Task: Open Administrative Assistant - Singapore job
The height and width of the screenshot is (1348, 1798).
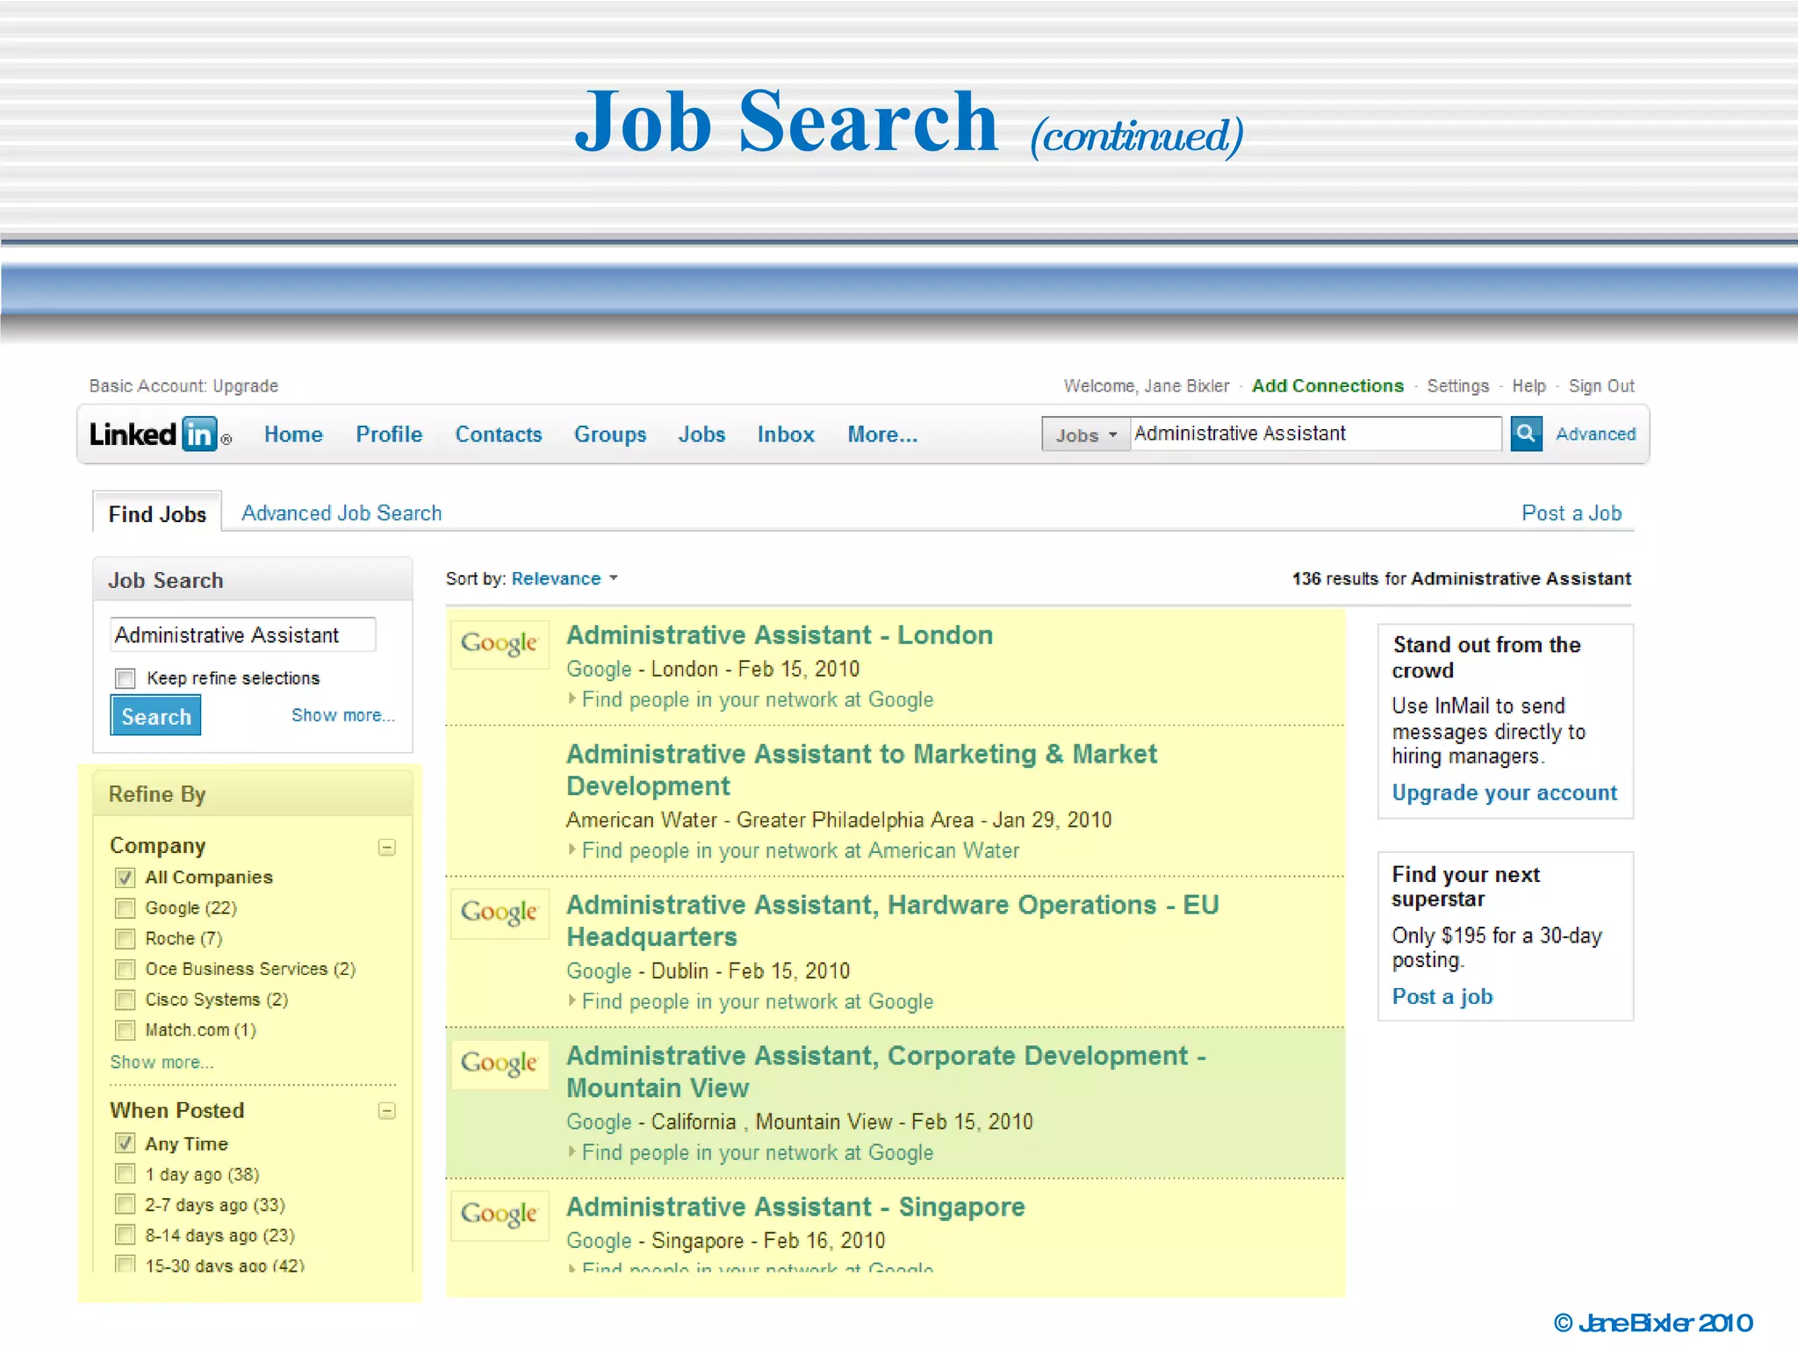Action: (795, 1207)
